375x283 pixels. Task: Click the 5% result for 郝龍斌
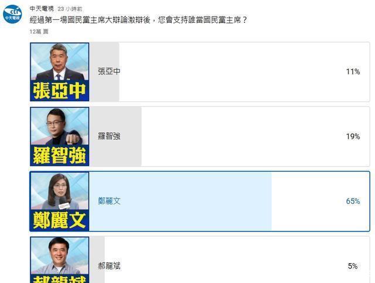coord(353,266)
